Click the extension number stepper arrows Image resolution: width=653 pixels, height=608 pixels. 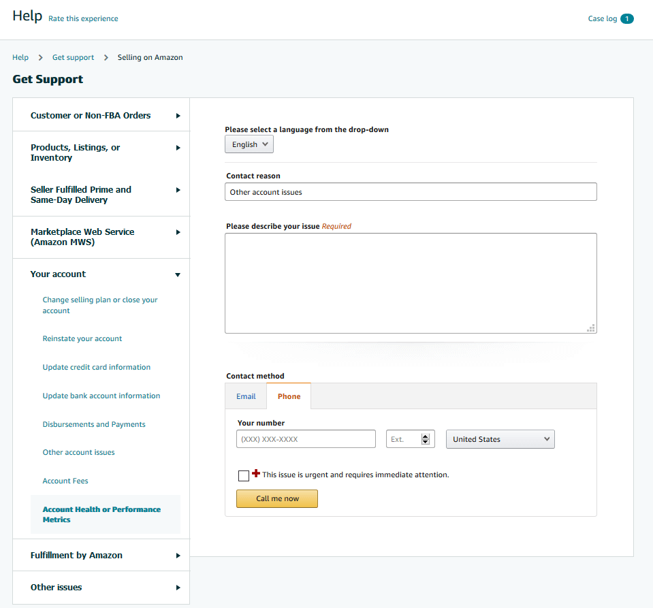tap(425, 439)
